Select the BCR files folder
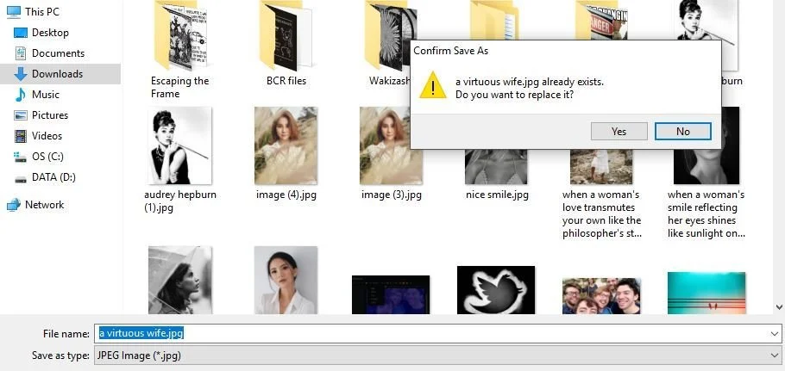This screenshot has height=371, width=785. pyautogui.click(x=286, y=35)
